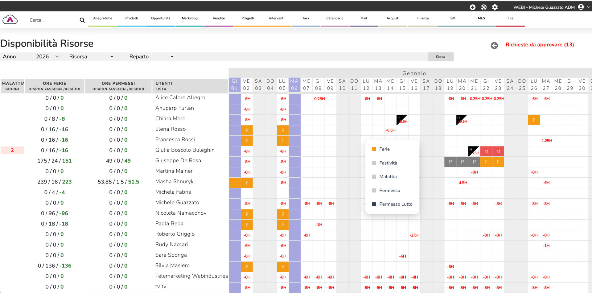This screenshot has height=293, width=592.
Task: Click the search magnifier icon
Action: point(82,20)
